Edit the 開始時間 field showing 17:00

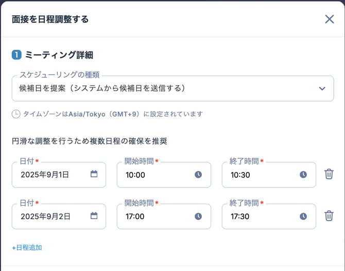pos(154,216)
